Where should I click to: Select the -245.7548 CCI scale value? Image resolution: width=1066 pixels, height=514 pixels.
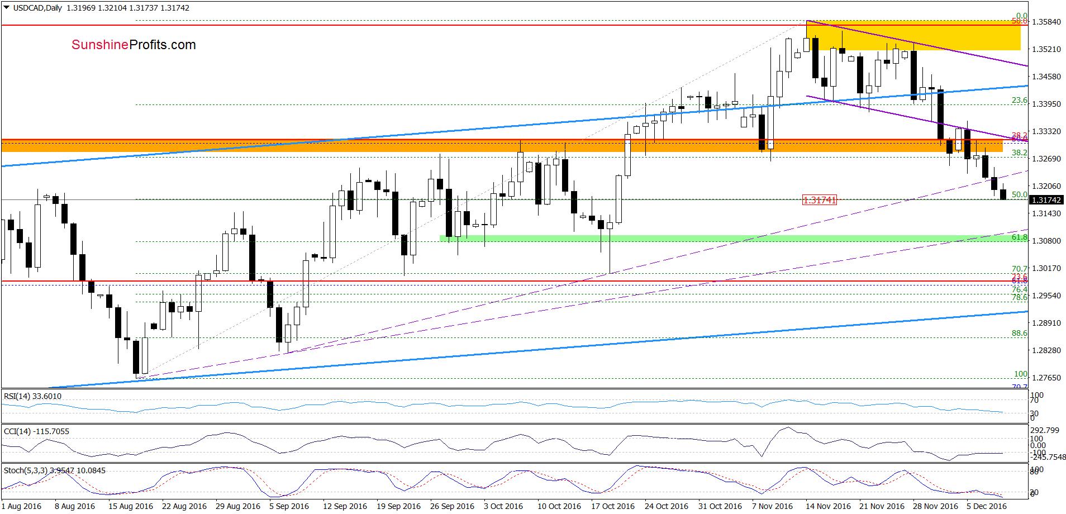click(x=1048, y=457)
